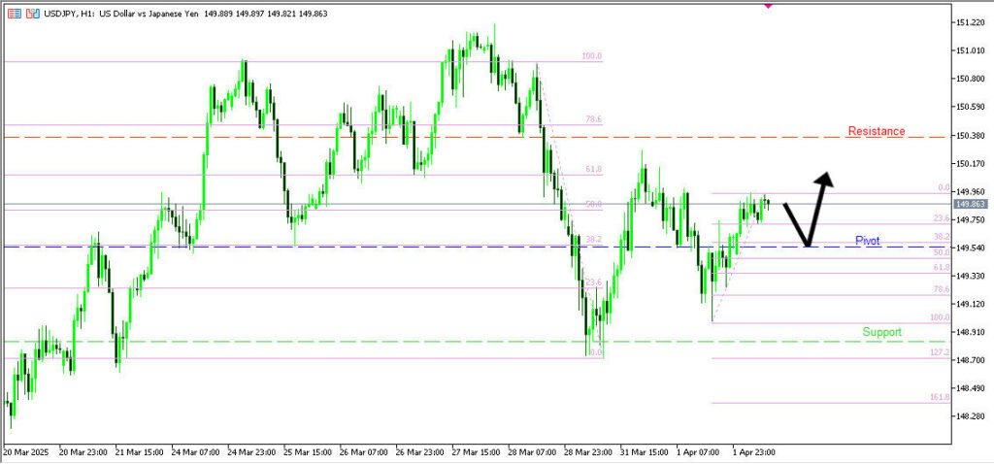The height and width of the screenshot is (464, 994).
Task: Click the 150.380 value on price axis
Action: pos(971,136)
